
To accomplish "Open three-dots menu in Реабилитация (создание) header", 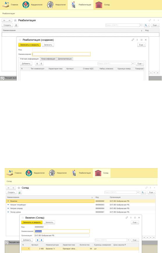I will tap(137, 40).
